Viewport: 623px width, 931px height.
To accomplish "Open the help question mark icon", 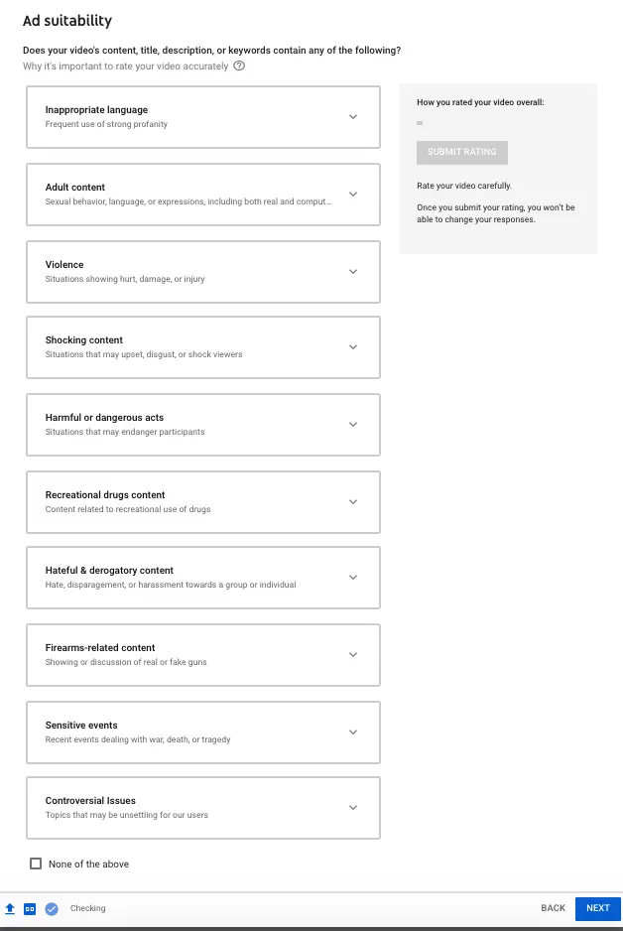I will click(239, 66).
